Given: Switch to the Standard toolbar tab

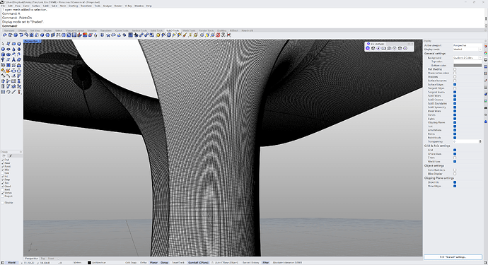Looking at the screenshot, I should [9, 30].
